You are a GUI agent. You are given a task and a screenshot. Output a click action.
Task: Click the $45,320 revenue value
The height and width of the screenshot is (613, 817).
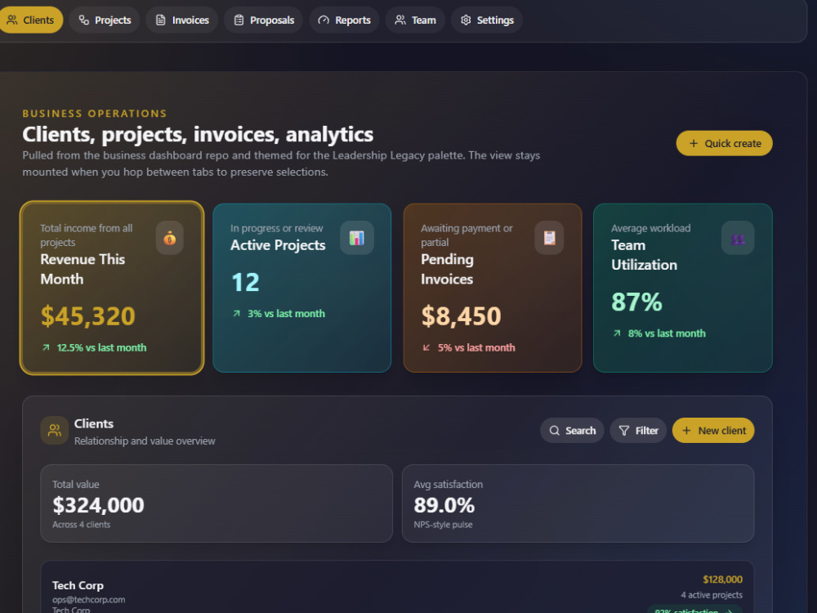click(88, 315)
